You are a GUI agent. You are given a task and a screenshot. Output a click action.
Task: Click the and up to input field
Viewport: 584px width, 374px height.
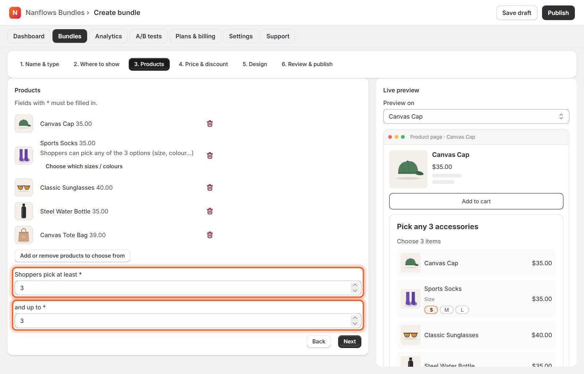coord(188,321)
